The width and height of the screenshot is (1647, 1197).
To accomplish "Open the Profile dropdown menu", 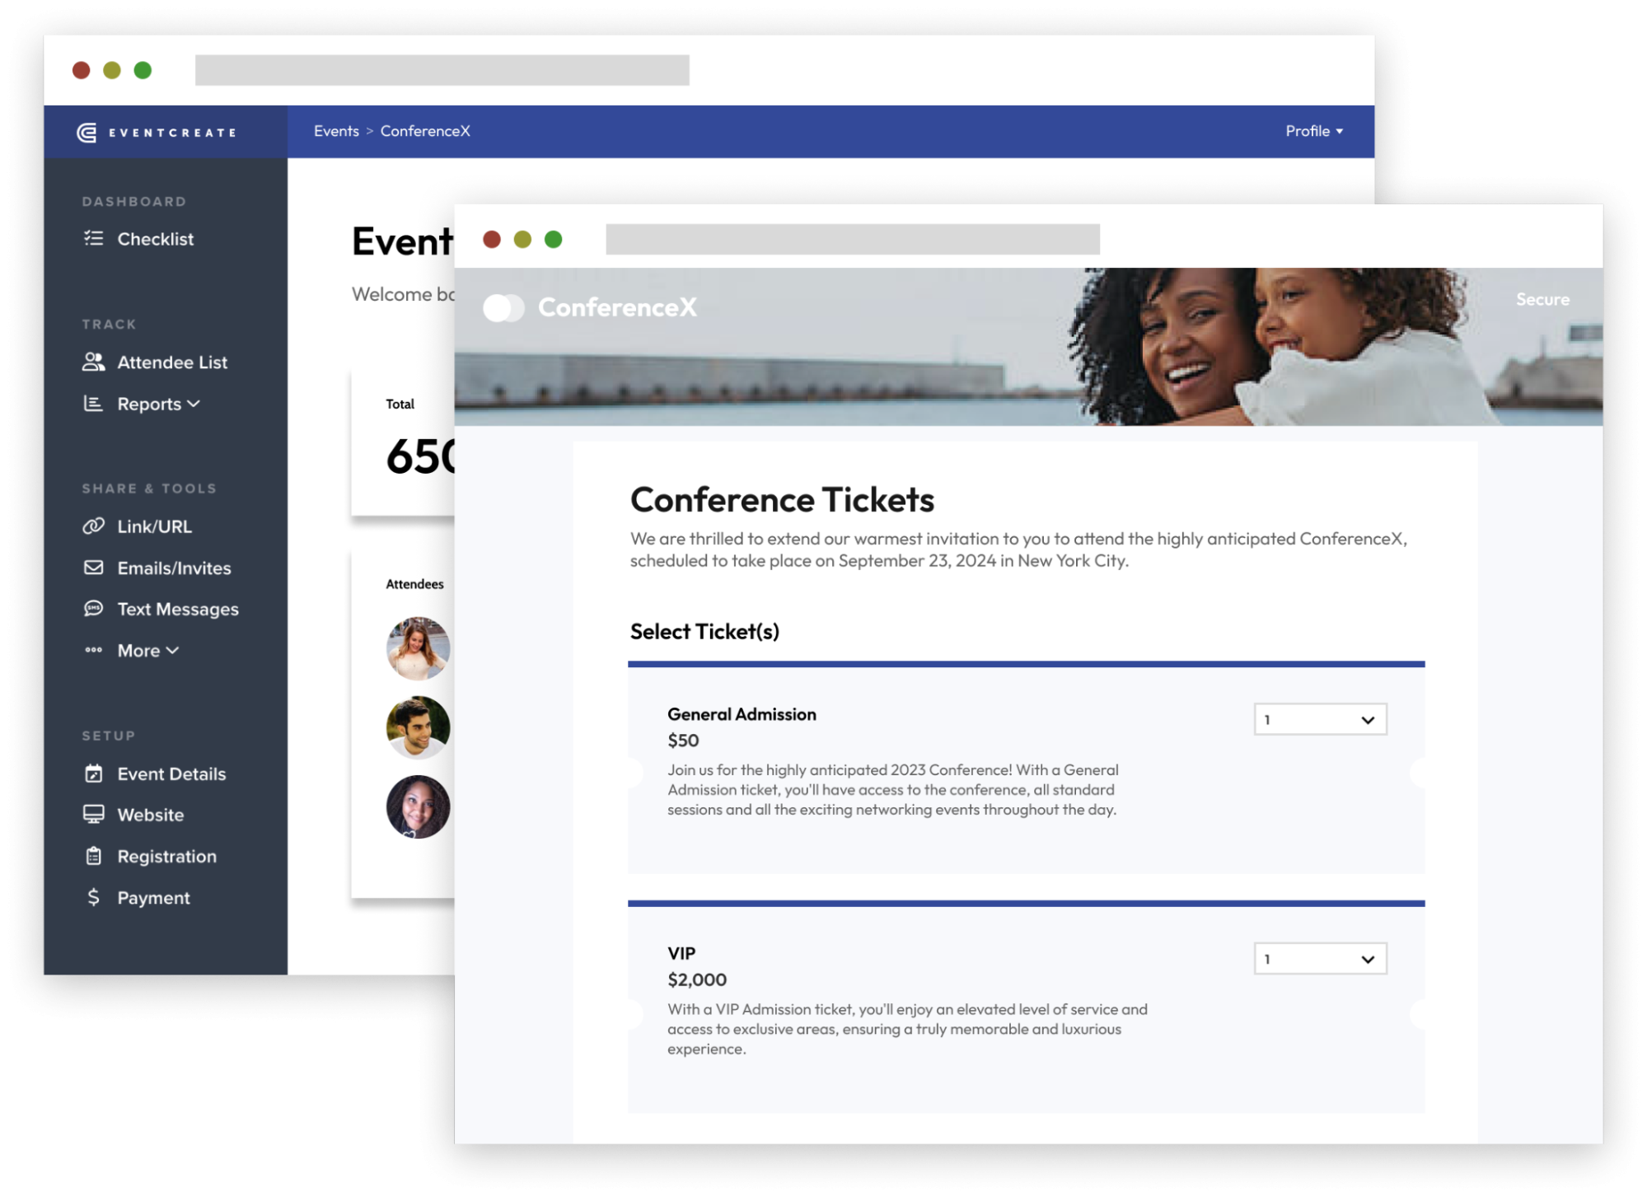I will click(1314, 131).
